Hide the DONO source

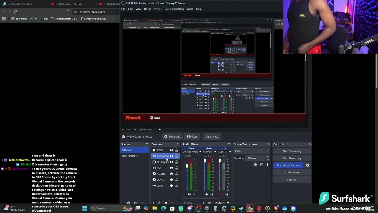point(171,180)
